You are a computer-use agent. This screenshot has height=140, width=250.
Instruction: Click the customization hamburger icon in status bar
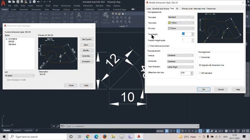pos(248,131)
